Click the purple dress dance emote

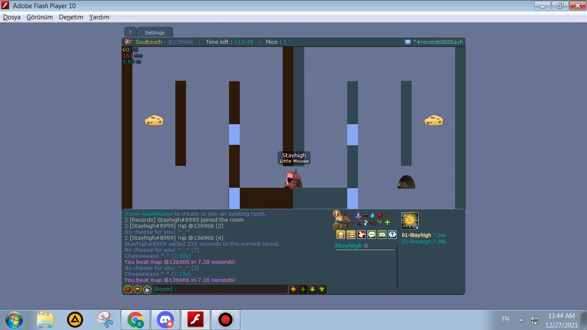tap(358, 215)
